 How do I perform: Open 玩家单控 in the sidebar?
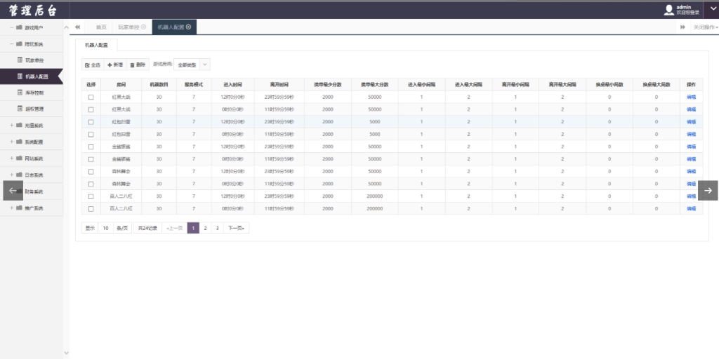(34, 60)
